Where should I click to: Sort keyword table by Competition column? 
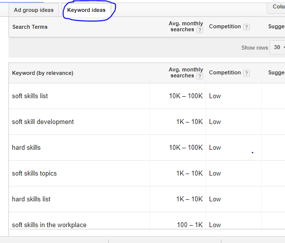(225, 72)
